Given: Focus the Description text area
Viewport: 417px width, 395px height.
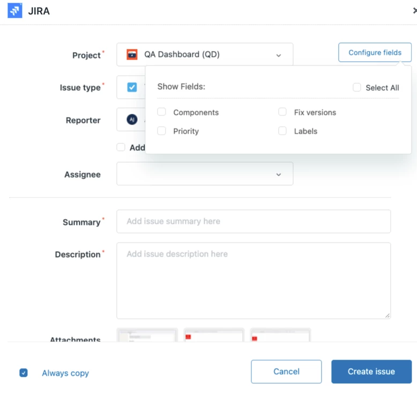Looking at the screenshot, I should [254, 281].
